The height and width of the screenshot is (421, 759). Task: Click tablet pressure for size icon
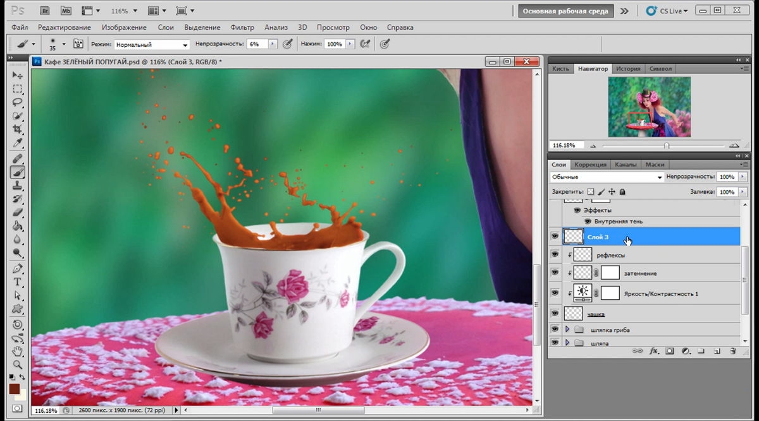tap(385, 44)
